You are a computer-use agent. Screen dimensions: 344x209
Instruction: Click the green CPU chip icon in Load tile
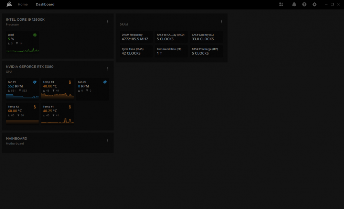(x=35, y=35)
